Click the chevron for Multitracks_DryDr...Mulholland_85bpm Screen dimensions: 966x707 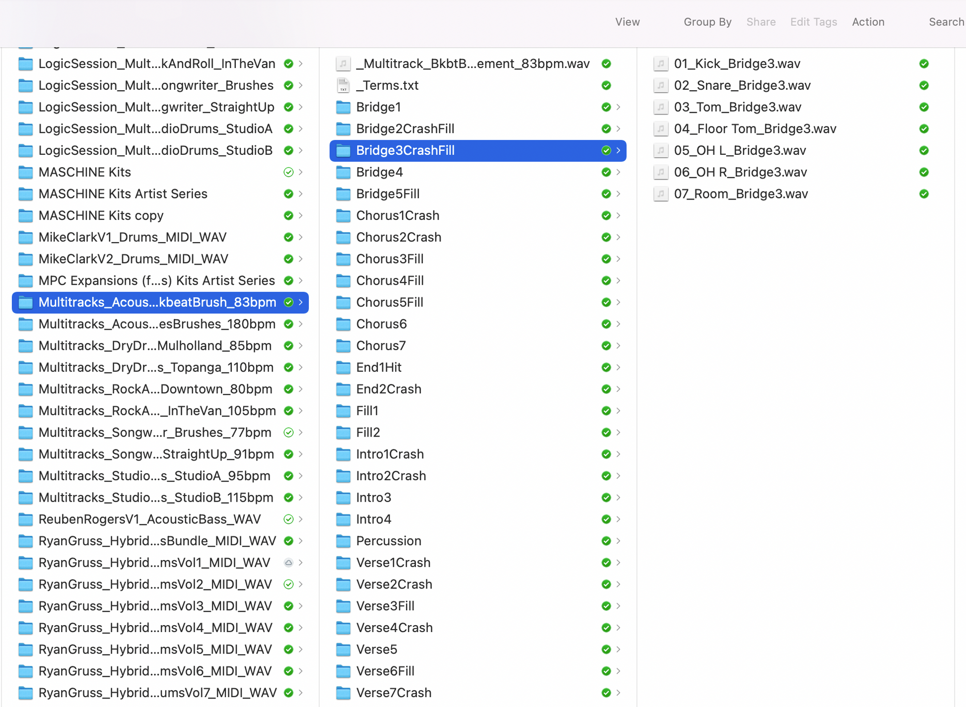tap(301, 346)
